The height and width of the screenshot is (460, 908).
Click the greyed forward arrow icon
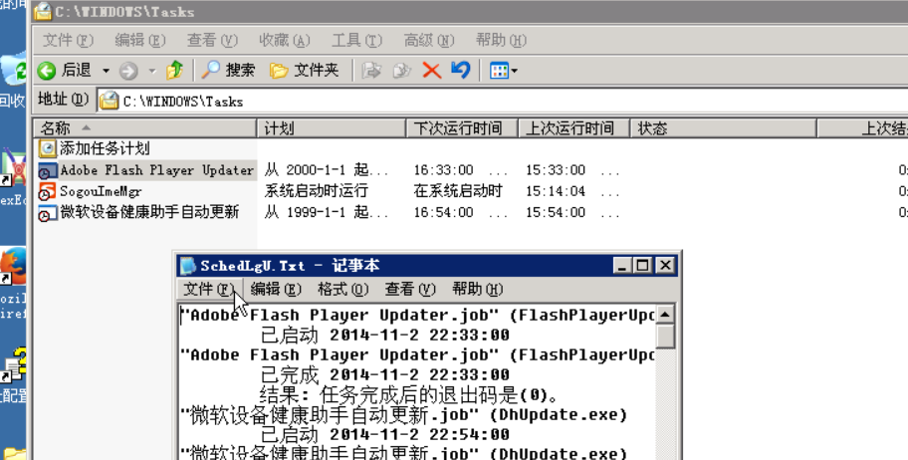pos(128,72)
